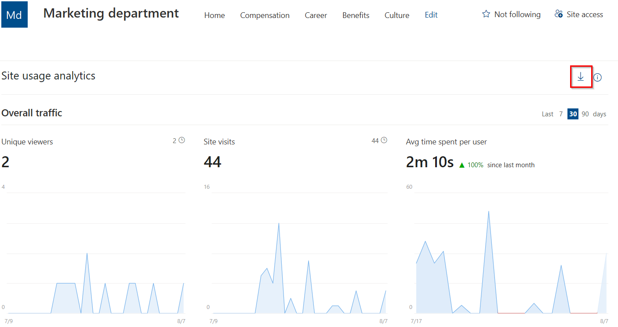Viewport: 618px width, 327px height.
Task: Switch traffic view to last 90 days
Action: coord(585,114)
